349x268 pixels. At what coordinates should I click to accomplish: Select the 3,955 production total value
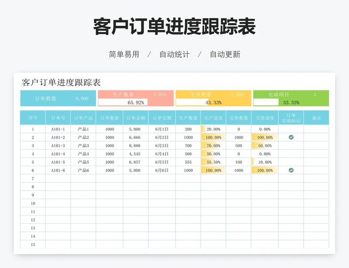click(x=160, y=94)
